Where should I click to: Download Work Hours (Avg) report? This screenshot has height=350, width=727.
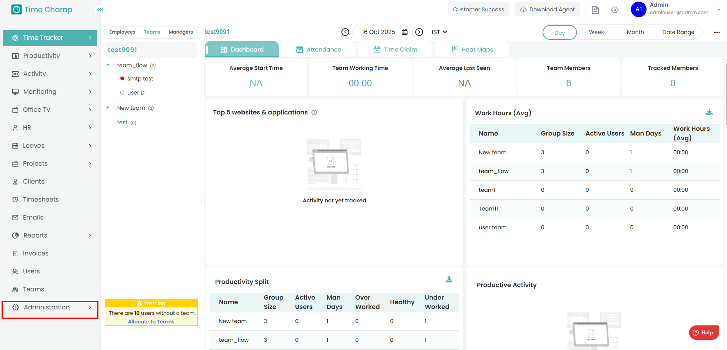(709, 112)
